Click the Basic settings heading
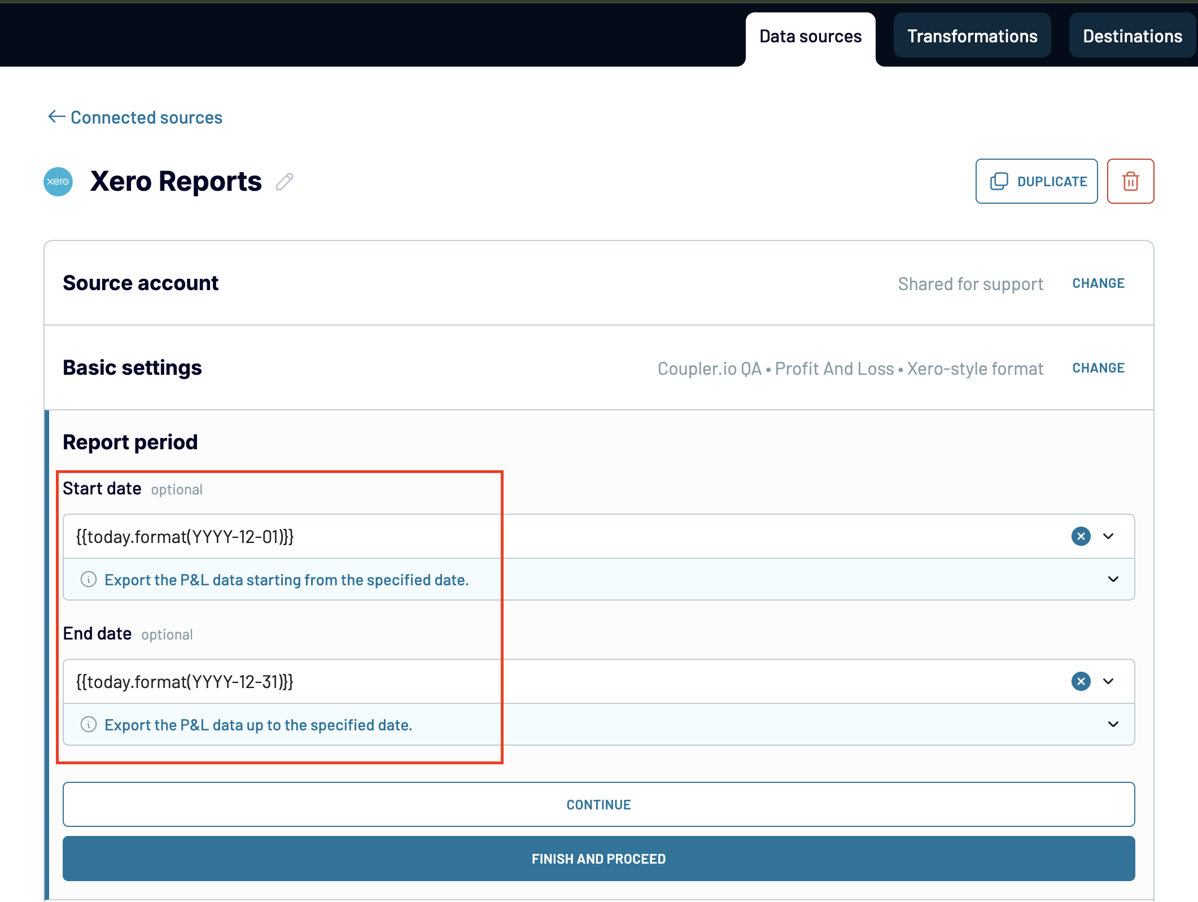The image size is (1198, 902). click(x=132, y=368)
